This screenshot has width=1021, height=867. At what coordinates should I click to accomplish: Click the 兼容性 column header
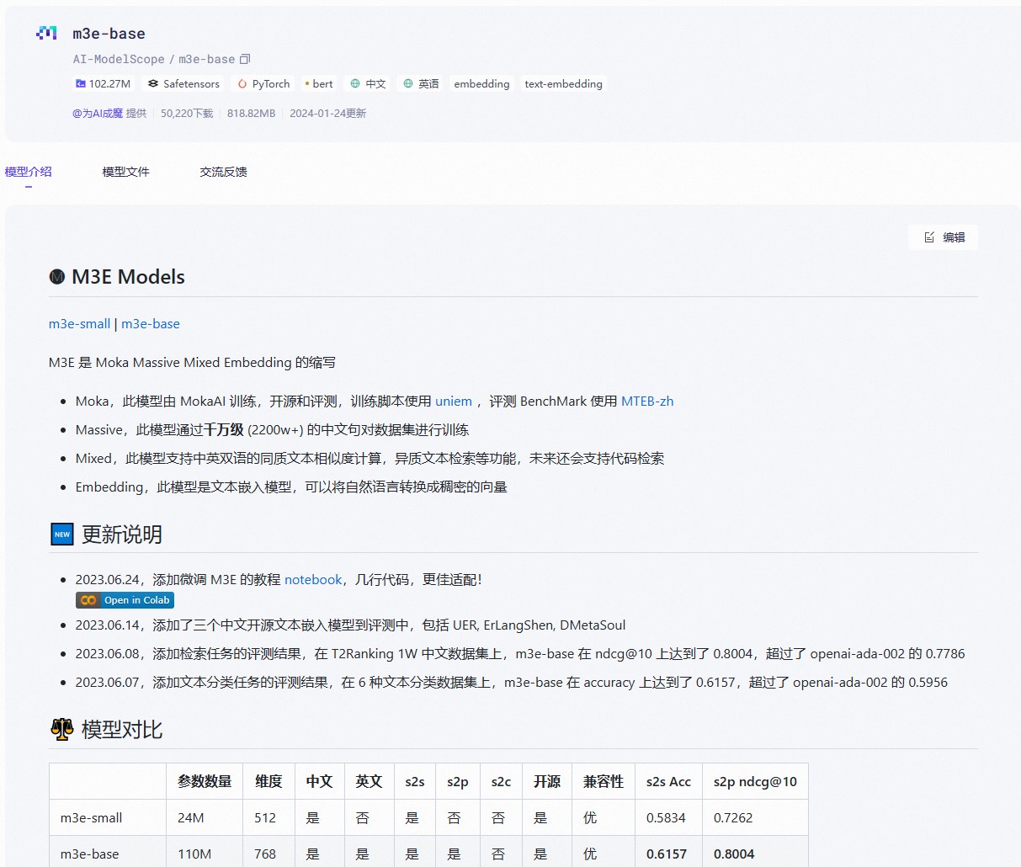pos(604,782)
